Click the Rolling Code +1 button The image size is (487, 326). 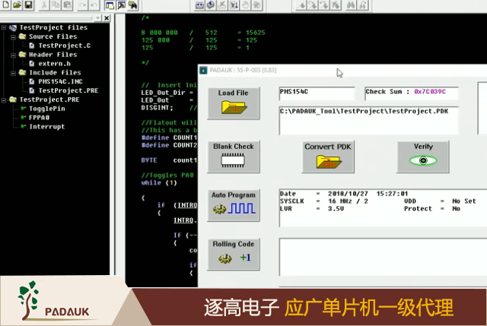tap(233, 254)
